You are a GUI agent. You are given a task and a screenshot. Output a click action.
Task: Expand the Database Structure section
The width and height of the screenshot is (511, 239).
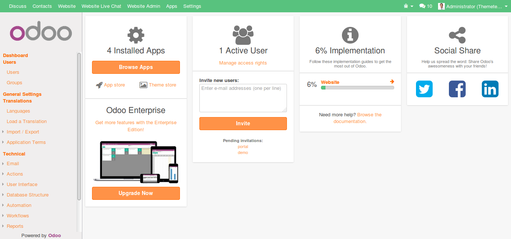pyautogui.click(x=27, y=195)
